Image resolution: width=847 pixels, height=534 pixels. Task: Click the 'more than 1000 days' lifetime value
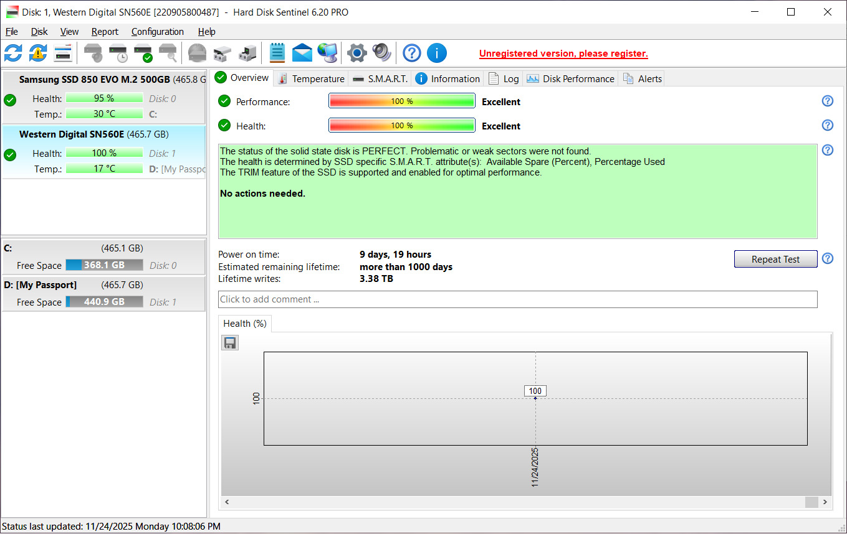pyautogui.click(x=406, y=267)
